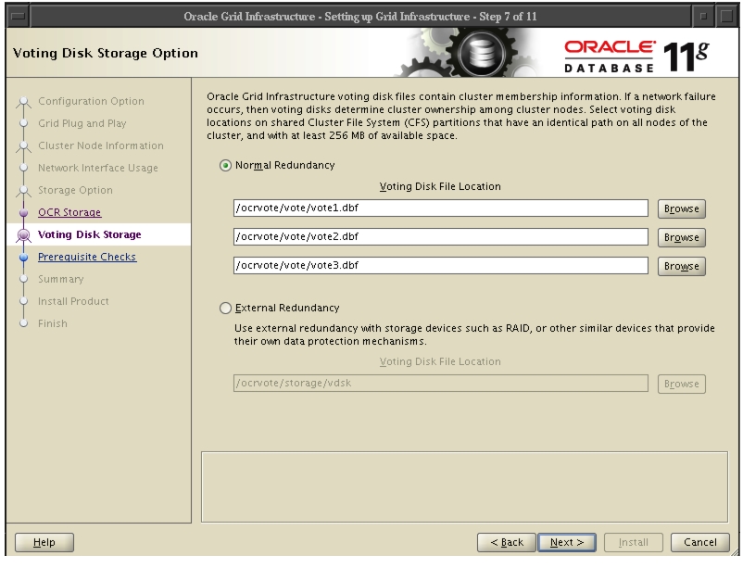This screenshot has height=568, width=743.
Task: Click the upper Voting Disk File Location label
Action: coord(440,186)
